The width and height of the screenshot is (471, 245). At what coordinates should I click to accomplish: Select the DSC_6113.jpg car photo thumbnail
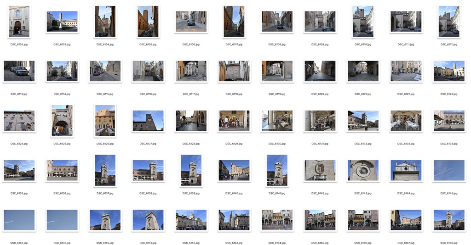point(19,71)
